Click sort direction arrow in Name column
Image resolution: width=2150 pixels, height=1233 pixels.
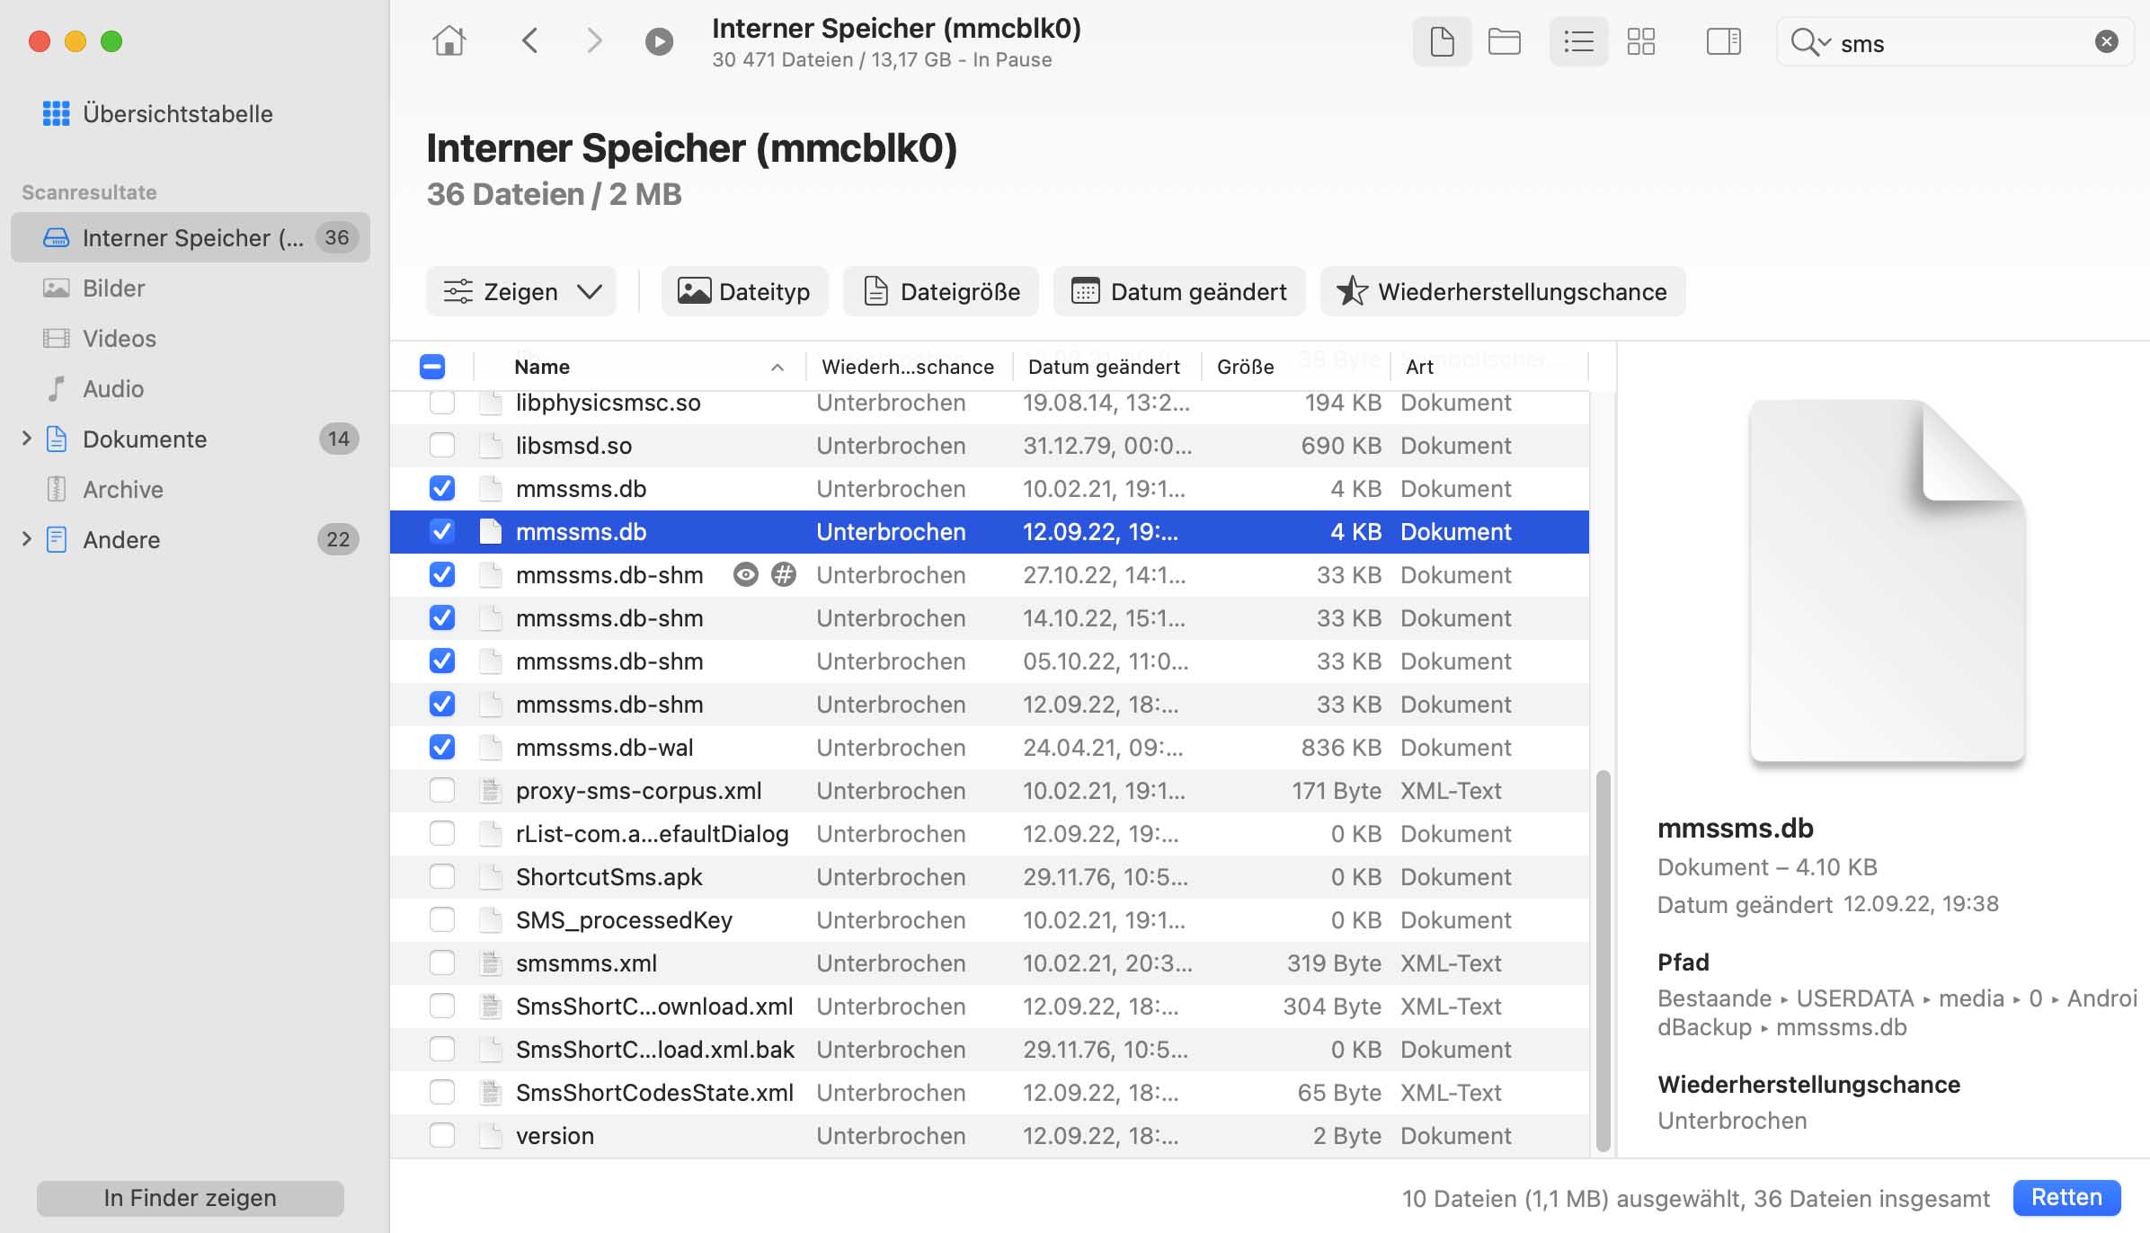point(777,367)
